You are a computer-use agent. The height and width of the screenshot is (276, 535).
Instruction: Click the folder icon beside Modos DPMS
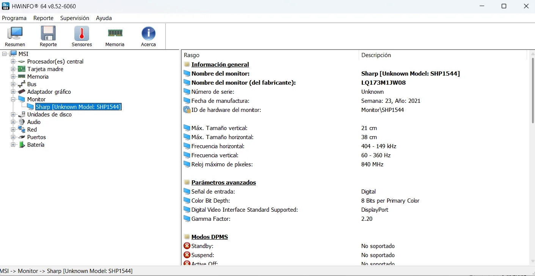point(187,237)
